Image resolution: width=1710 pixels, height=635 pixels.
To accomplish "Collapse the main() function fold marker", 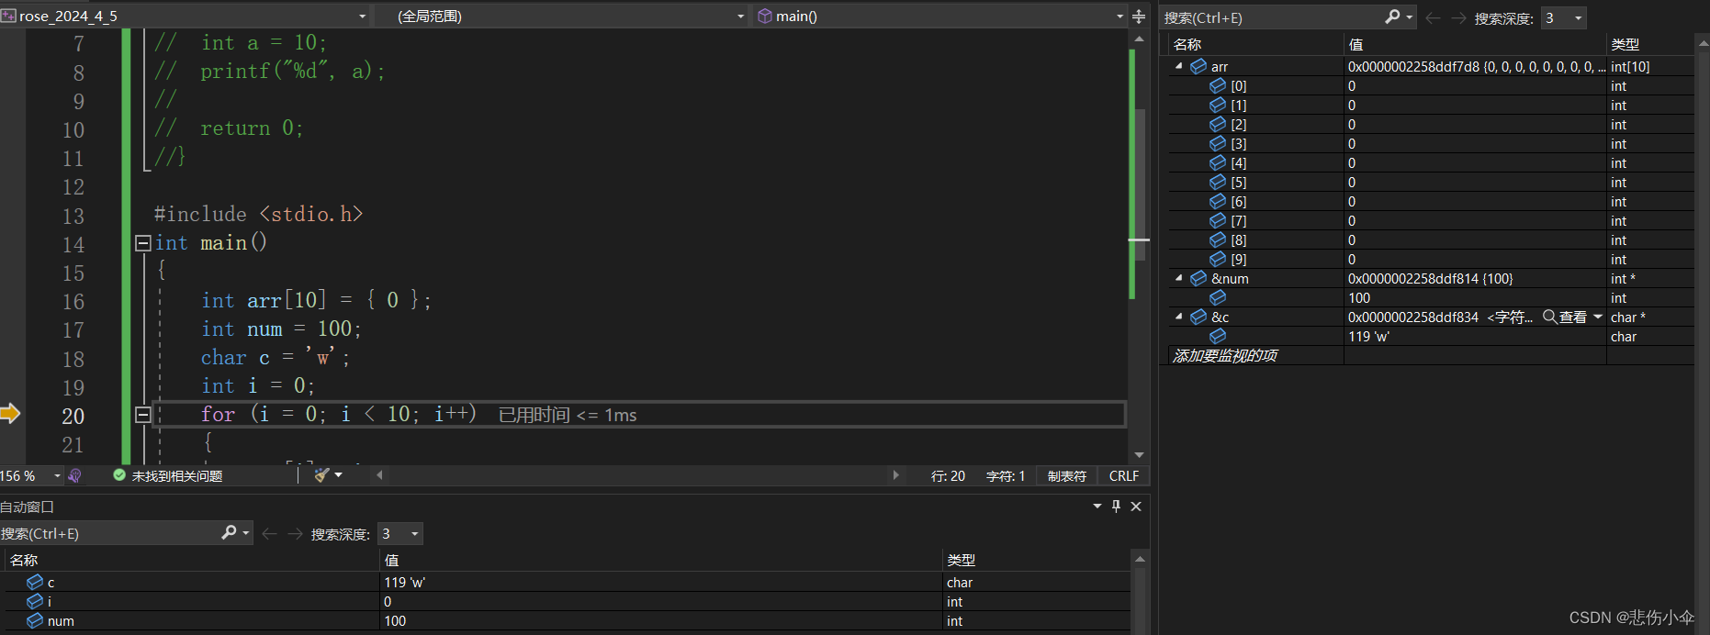I will 143,243.
